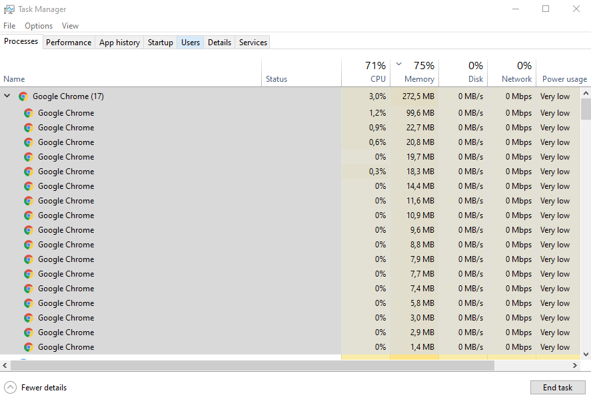Viewport: 591px width, 403px height.
Task: Open the View menu
Action: pos(70,26)
